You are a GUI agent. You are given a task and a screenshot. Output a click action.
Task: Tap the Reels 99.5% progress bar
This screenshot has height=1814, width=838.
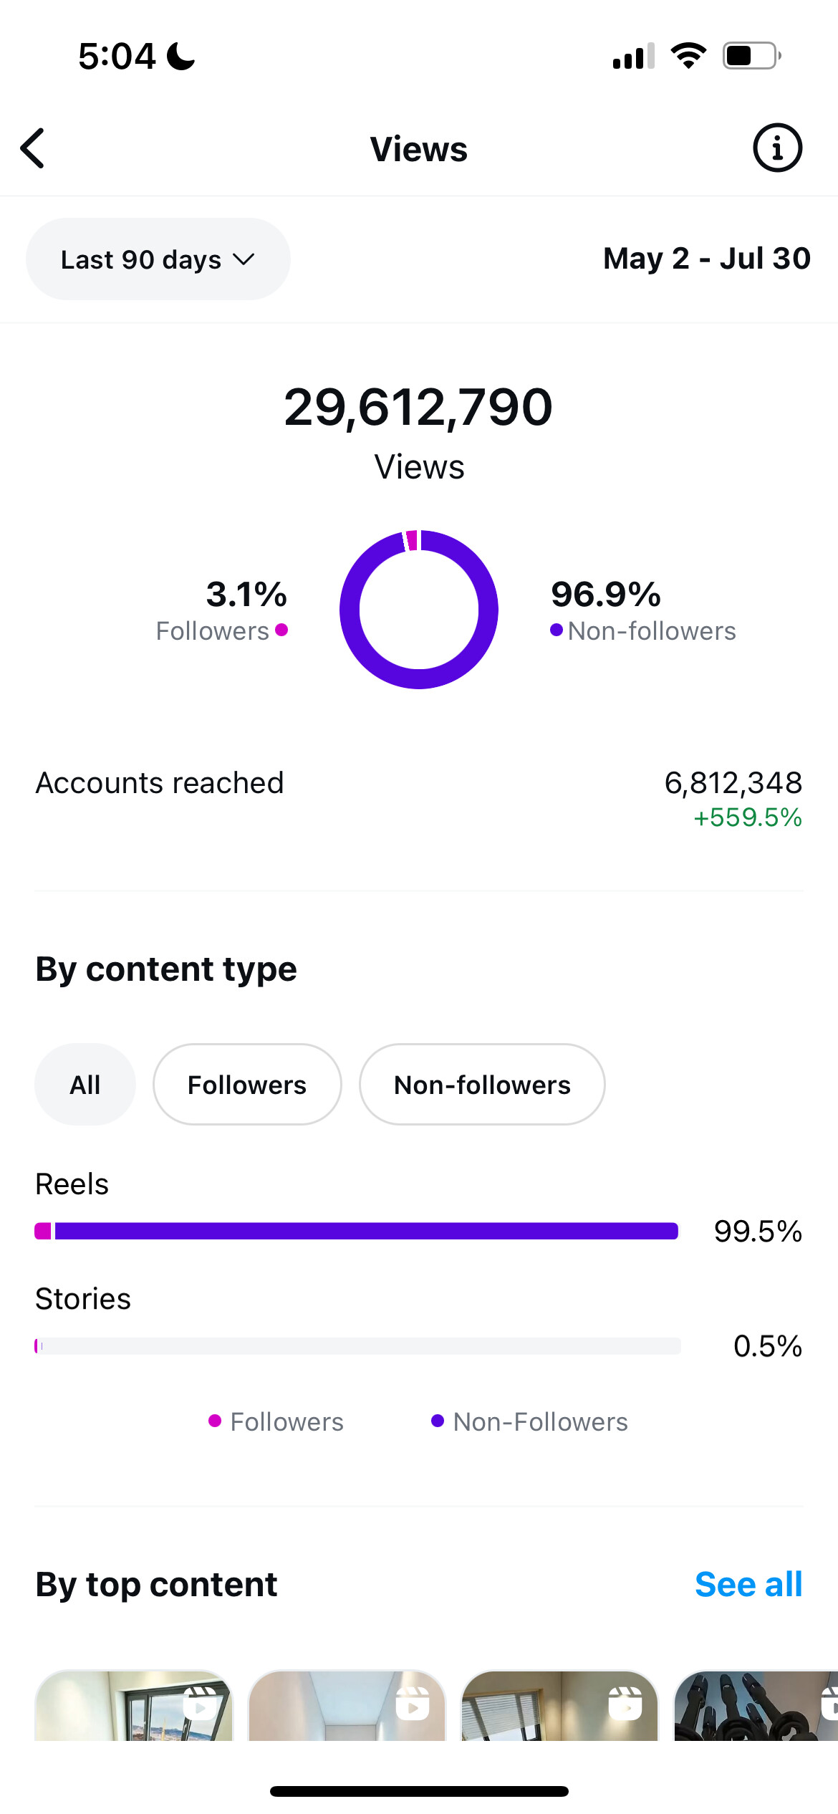point(357,1232)
